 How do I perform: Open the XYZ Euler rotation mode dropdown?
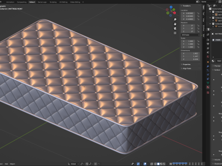(191, 35)
